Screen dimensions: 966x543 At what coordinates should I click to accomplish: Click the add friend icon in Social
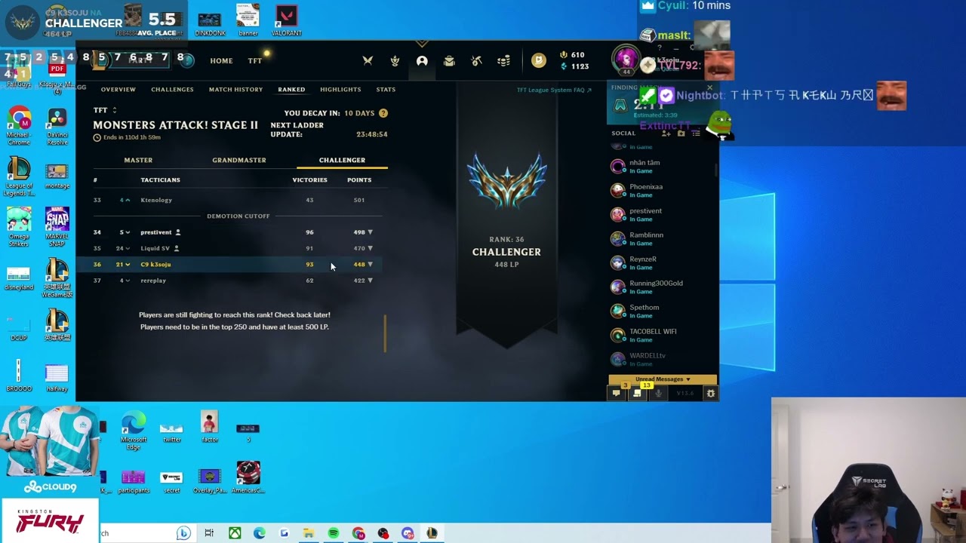[666, 133]
